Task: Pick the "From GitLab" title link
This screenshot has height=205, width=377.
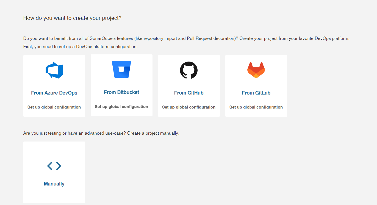Action: [256, 93]
